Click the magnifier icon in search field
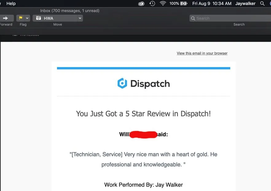This screenshot has width=271, height=191. click(193, 18)
